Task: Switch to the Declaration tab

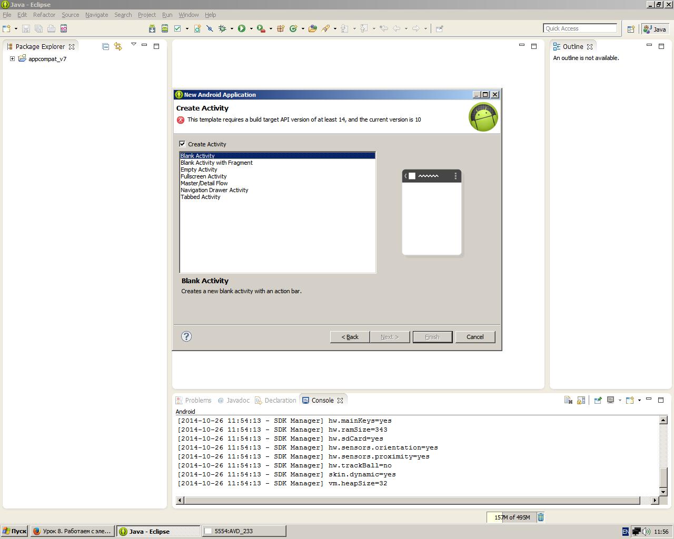Action: click(275, 400)
